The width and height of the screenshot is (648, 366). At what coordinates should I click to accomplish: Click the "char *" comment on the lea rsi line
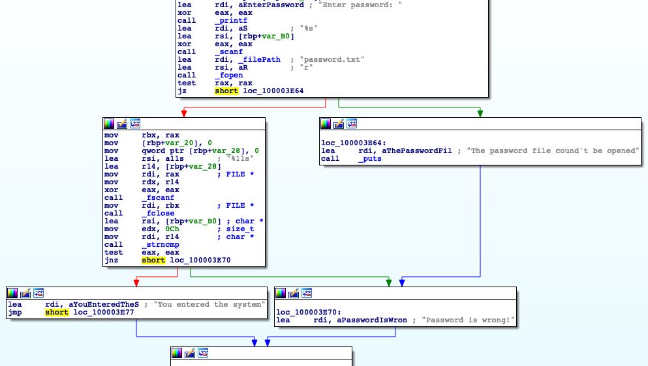250,221
